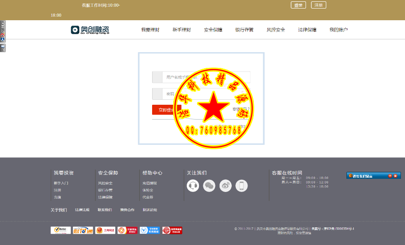Screen dimensions: 405x245
Task: Click the 工商网监 badge
Action: click(x=105, y=230)
